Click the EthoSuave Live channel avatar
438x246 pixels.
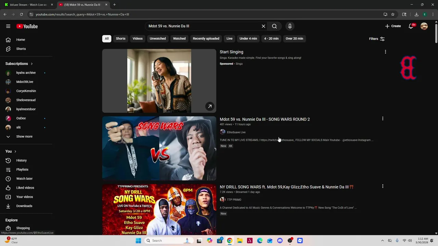click(222, 132)
